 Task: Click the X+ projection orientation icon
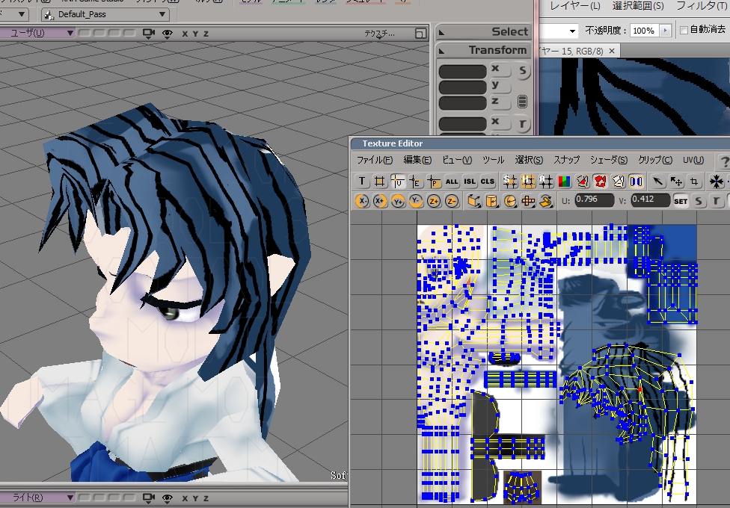pyautogui.click(x=380, y=201)
